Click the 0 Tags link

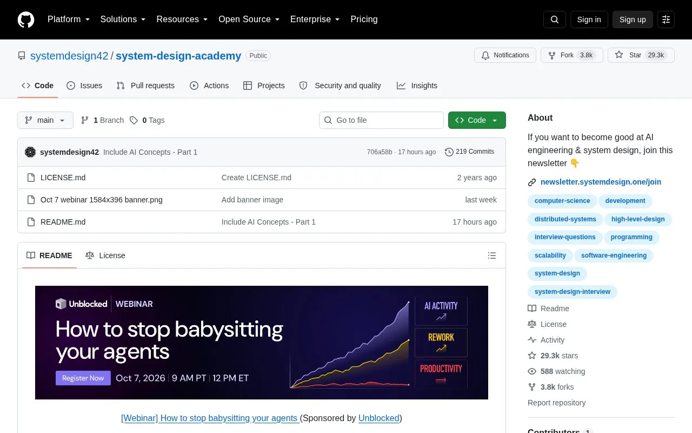tap(147, 120)
